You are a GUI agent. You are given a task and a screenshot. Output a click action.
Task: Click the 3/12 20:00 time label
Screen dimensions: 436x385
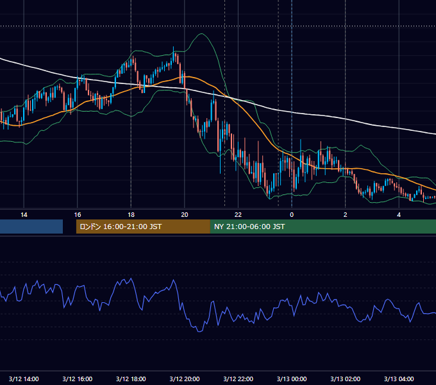click(185, 379)
